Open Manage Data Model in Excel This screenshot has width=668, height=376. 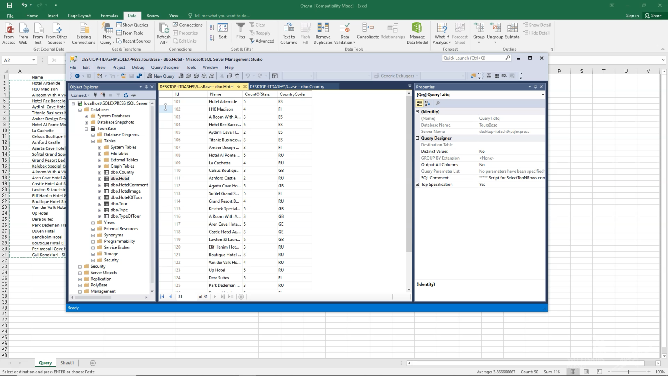[417, 33]
